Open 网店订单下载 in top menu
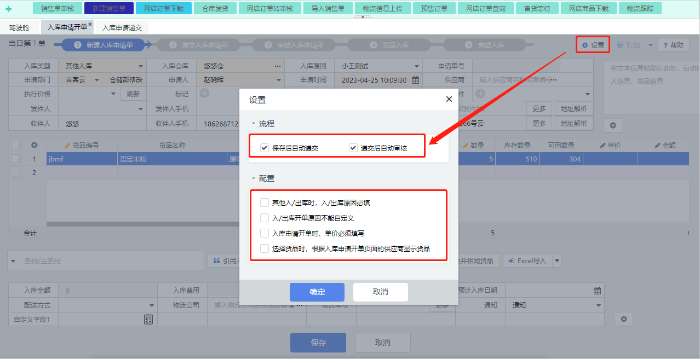 tap(164, 8)
